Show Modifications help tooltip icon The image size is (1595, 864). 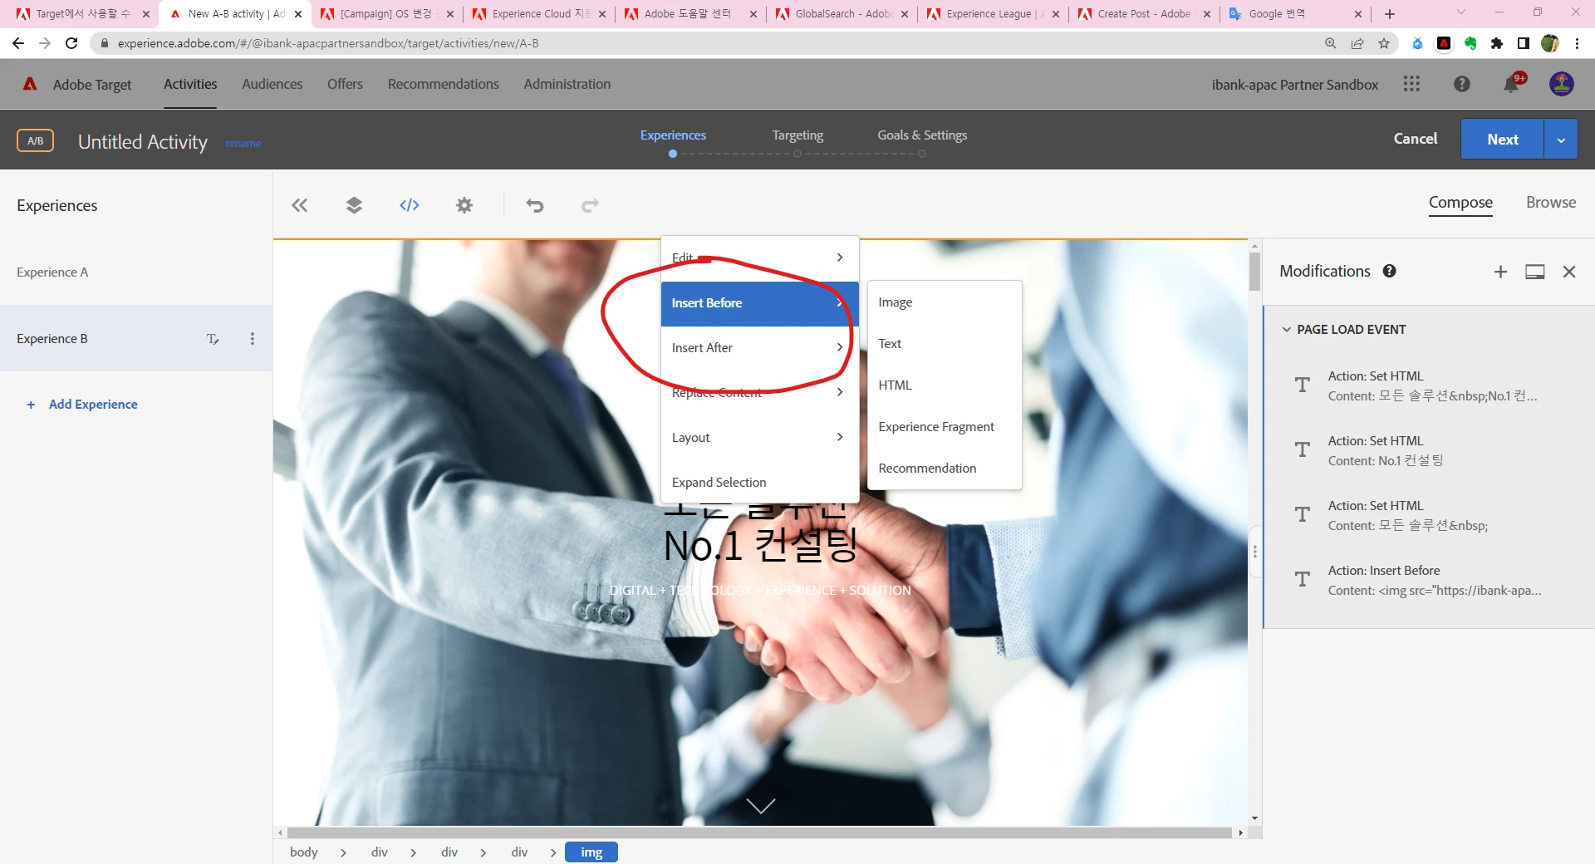(x=1389, y=271)
